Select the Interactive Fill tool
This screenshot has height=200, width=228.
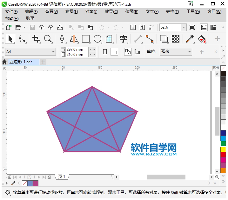click(x=202, y=39)
